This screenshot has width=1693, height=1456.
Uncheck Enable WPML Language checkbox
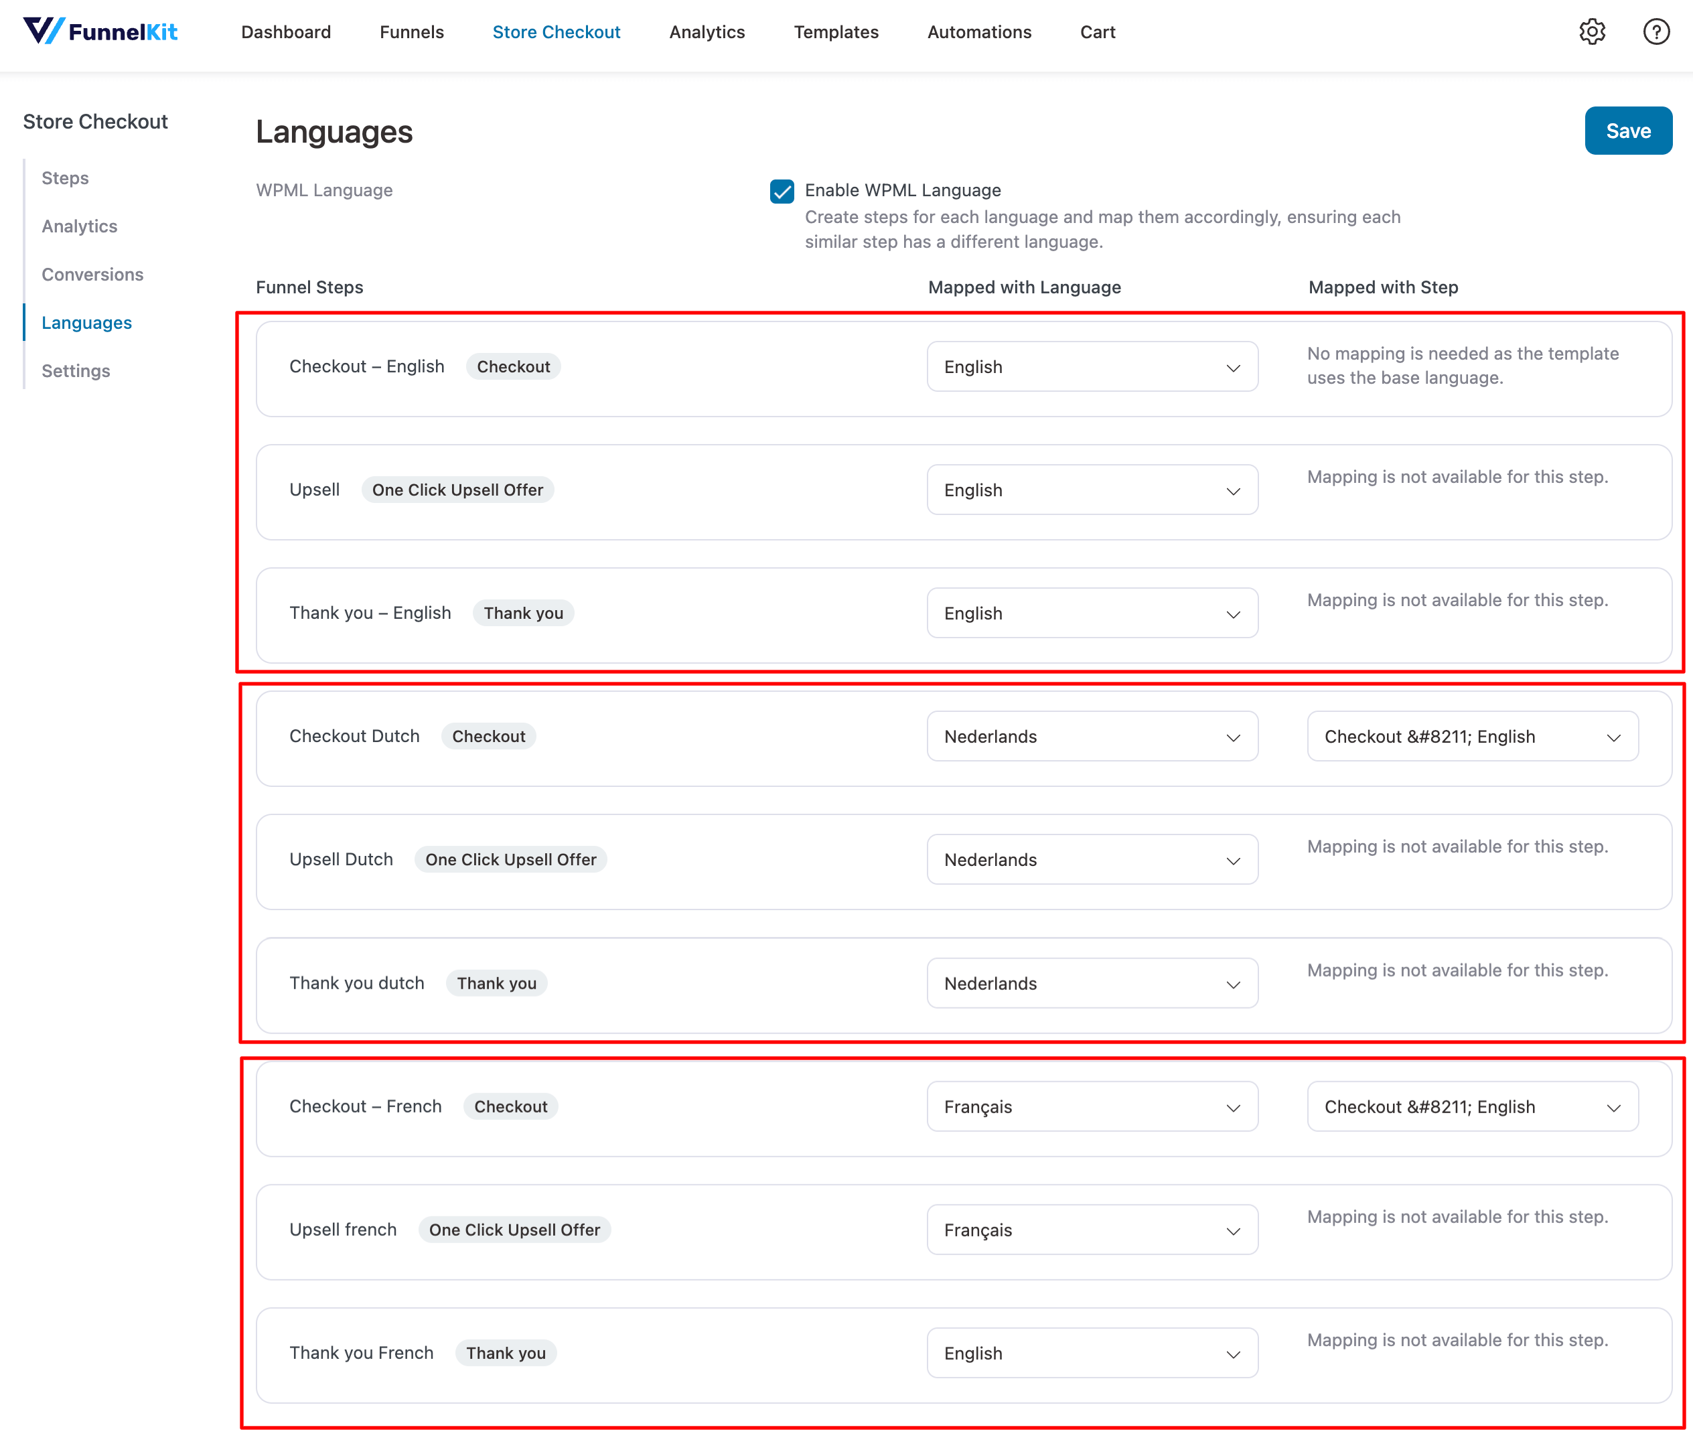click(782, 191)
